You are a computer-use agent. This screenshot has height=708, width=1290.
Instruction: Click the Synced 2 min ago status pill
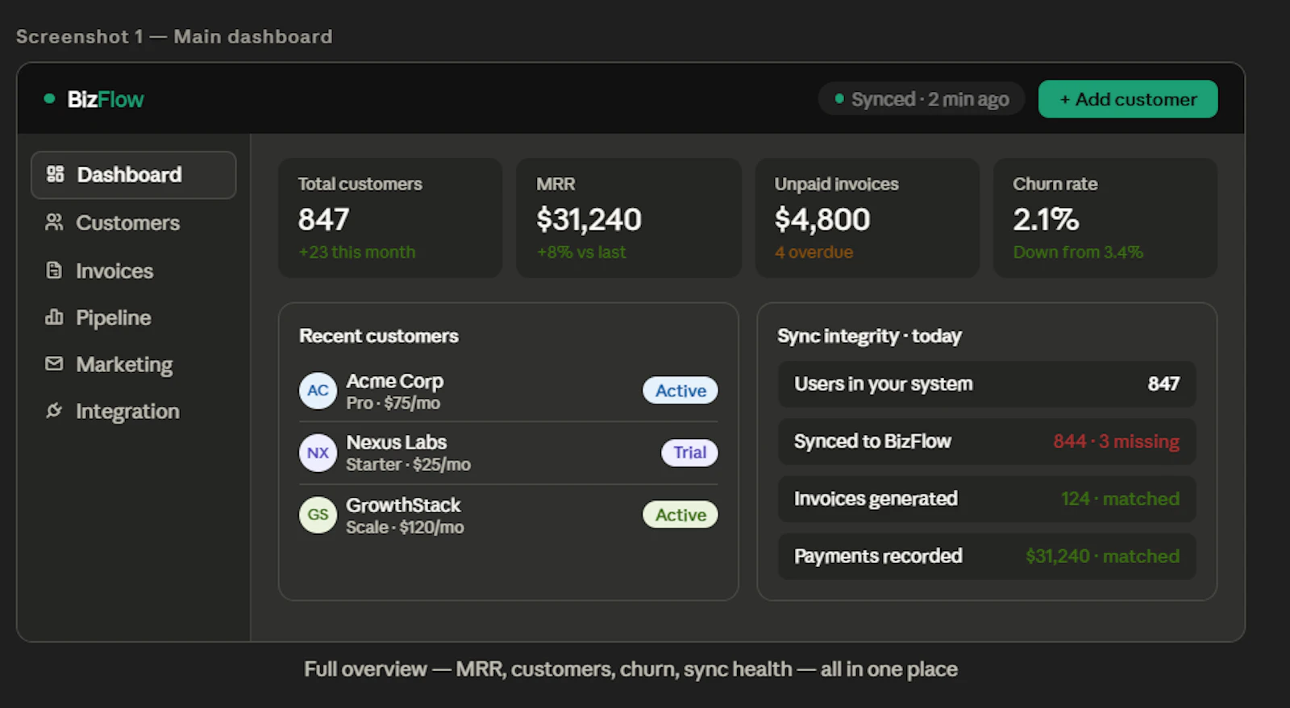pyautogui.click(x=921, y=99)
